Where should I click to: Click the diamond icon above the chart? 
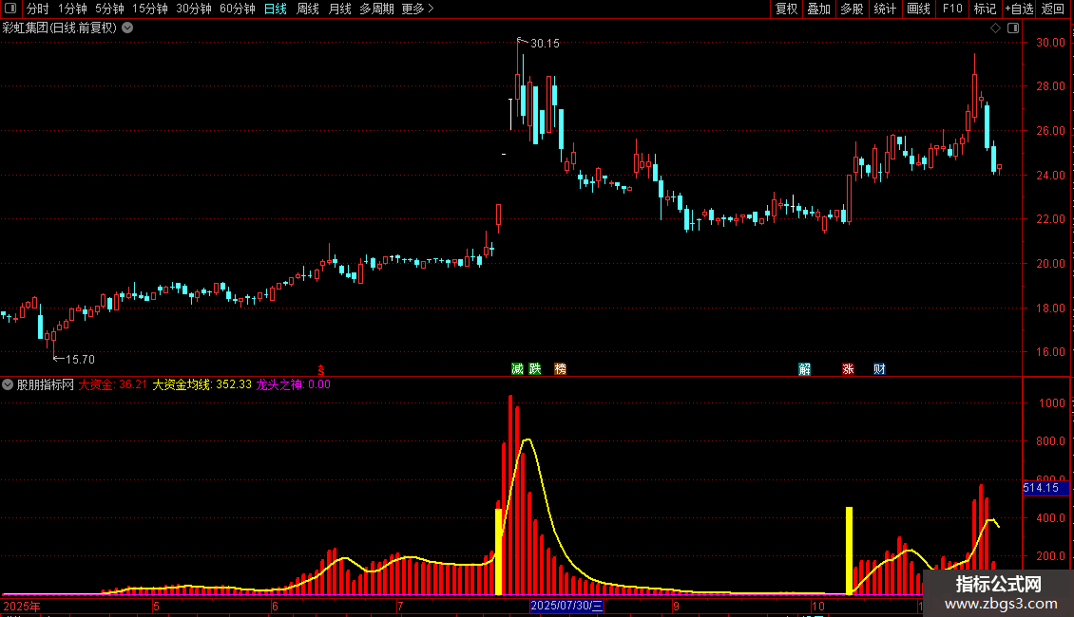coord(996,28)
